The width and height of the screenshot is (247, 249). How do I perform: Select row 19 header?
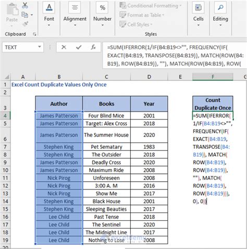point(5,240)
